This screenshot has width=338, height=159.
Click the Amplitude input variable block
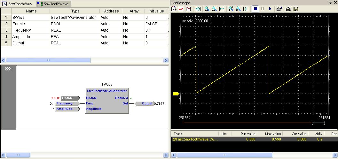pyautogui.click(x=68, y=109)
